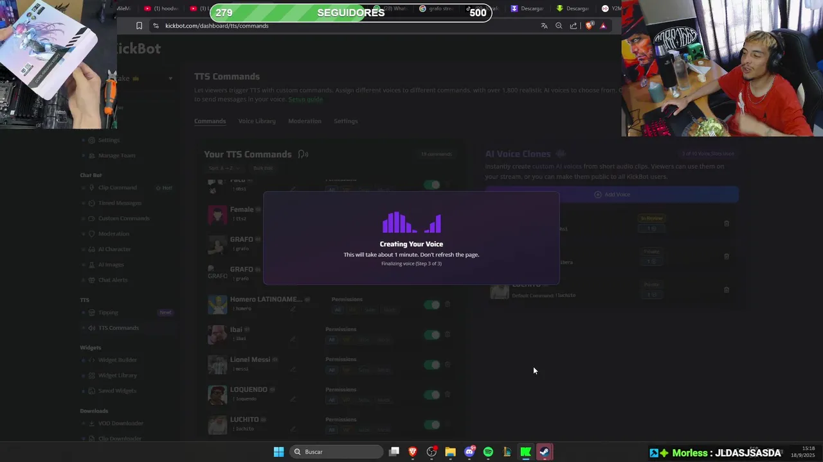823x462 pixels.
Task: Open the Sort A-Z dropdown
Action: coord(225,168)
